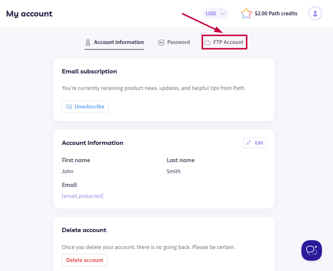Screen dimensions: 333x271
Task: Open the live chat support icon
Action: tap(311, 250)
